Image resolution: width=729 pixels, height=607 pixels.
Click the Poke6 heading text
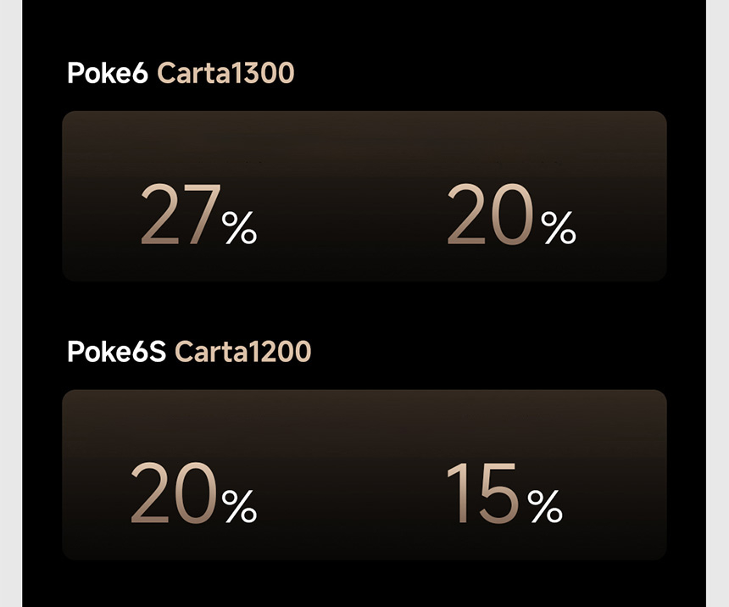[108, 74]
